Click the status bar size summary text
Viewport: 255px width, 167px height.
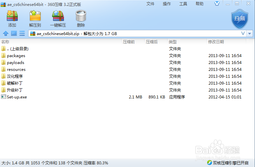tap(55, 163)
